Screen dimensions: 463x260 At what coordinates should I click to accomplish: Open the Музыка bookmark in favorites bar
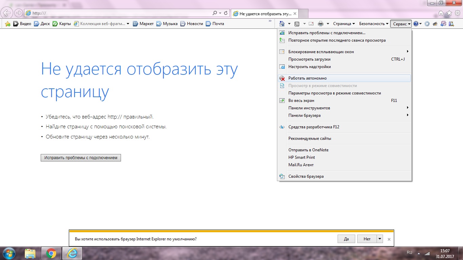[x=167, y=24]
